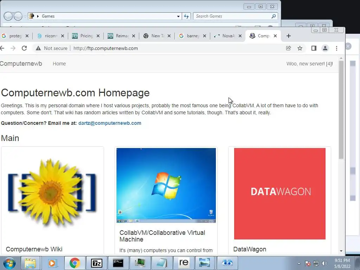Reload the Computernewb page
Viewport: 360px width, 270px height.
tap(24, 48)
